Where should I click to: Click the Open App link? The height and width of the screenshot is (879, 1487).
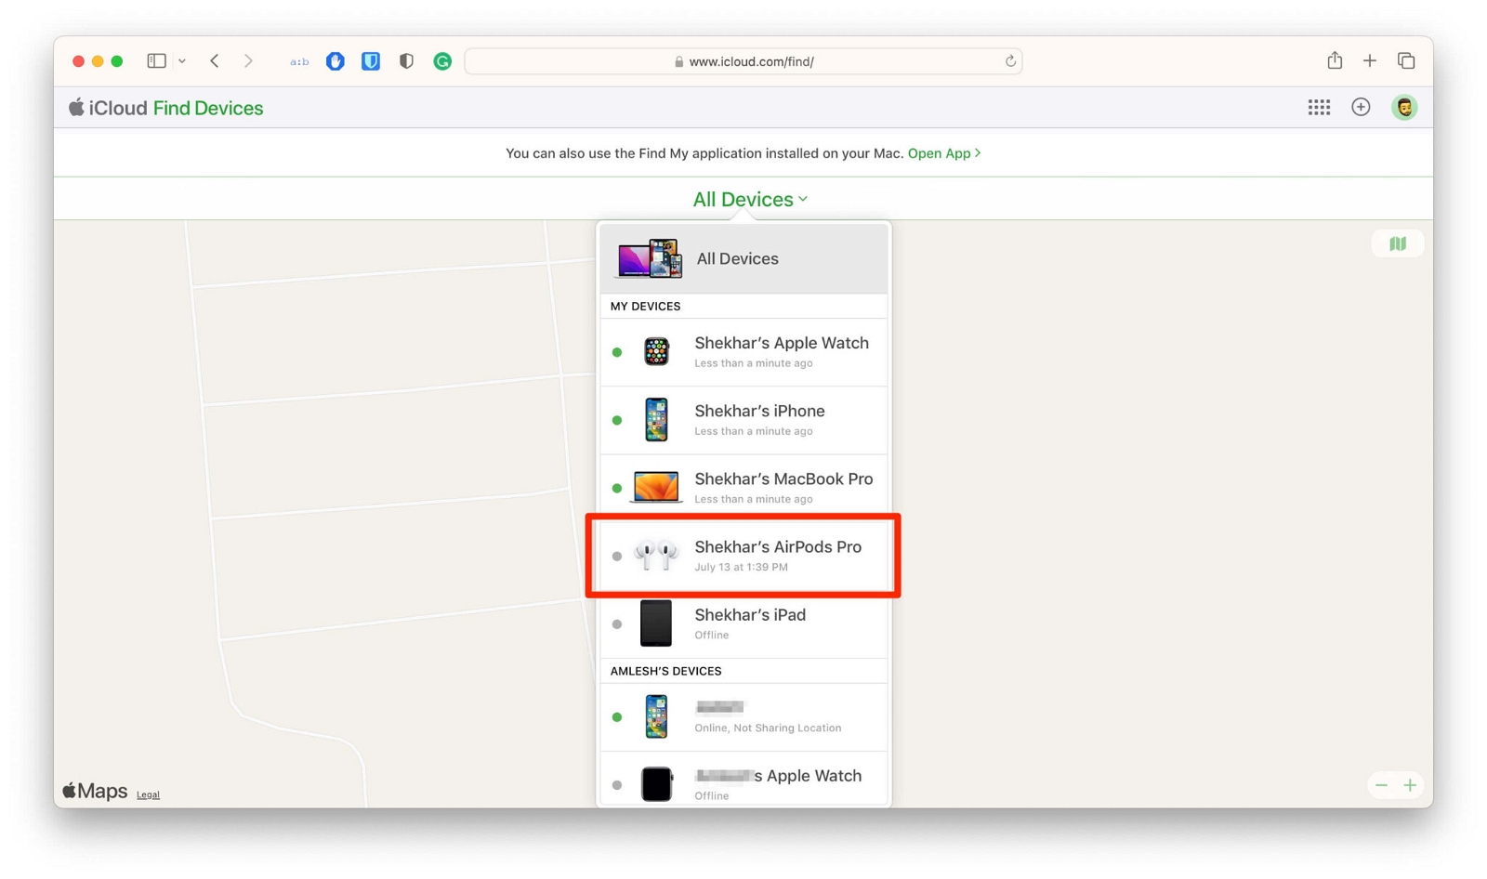pyautogui.click(x=943, y=153)
